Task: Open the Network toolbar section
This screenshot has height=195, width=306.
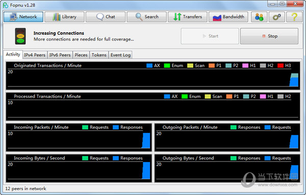Action: 23,17
